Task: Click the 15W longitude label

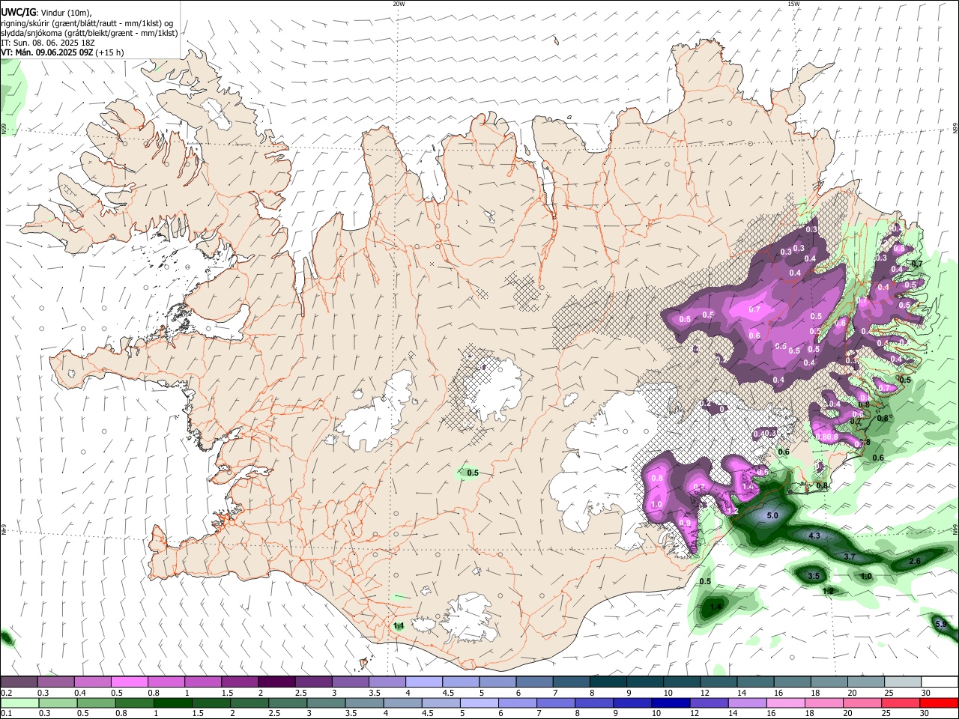Action: click(793, 3)
